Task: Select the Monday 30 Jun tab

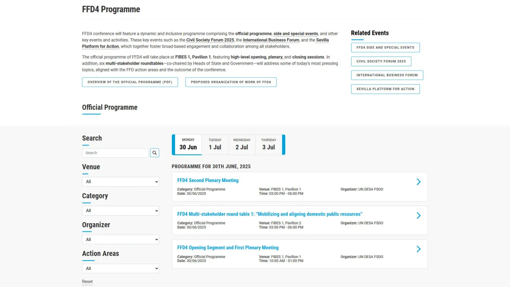Action: (188, 145)
